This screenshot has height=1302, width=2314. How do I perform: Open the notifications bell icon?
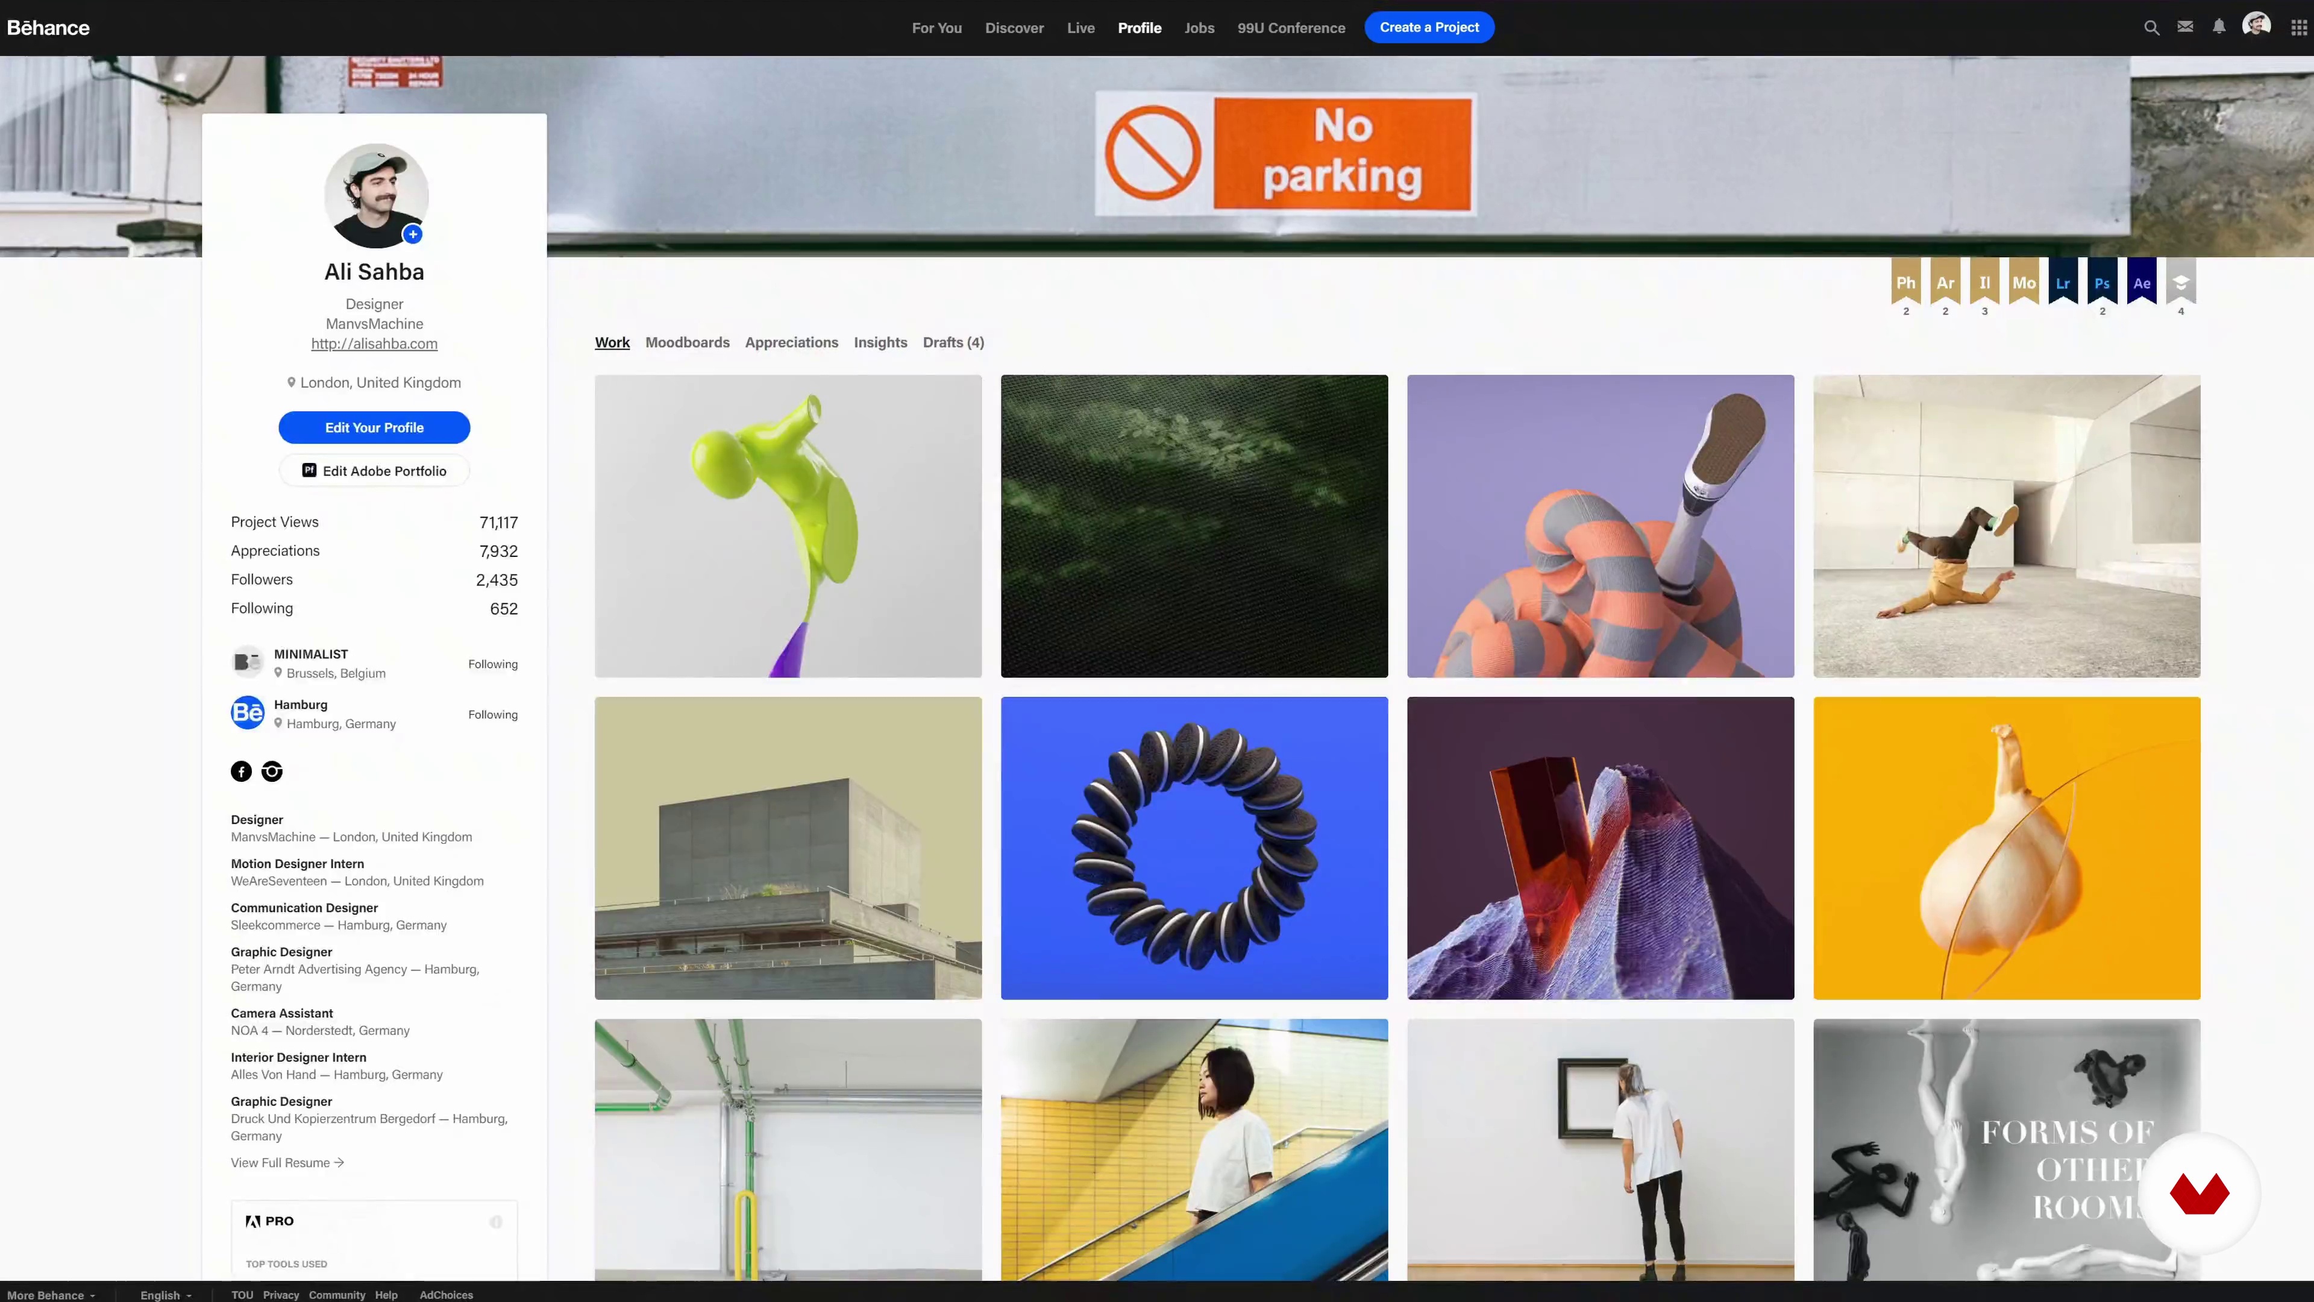pyautogui.click(x=2219, y=27)
